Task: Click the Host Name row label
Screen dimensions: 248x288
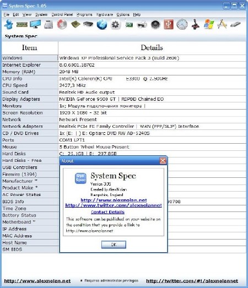Action: coord(14,243)
